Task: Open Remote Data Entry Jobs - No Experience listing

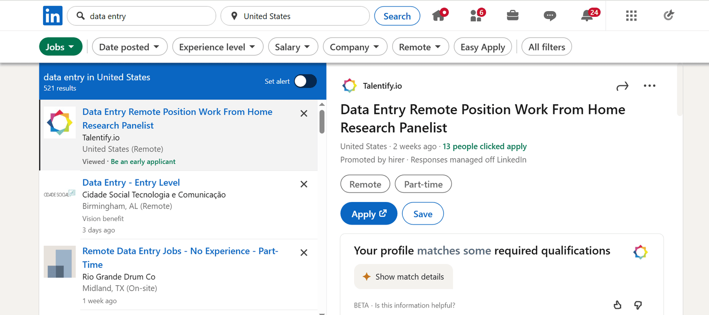Action: pos(180,257)
